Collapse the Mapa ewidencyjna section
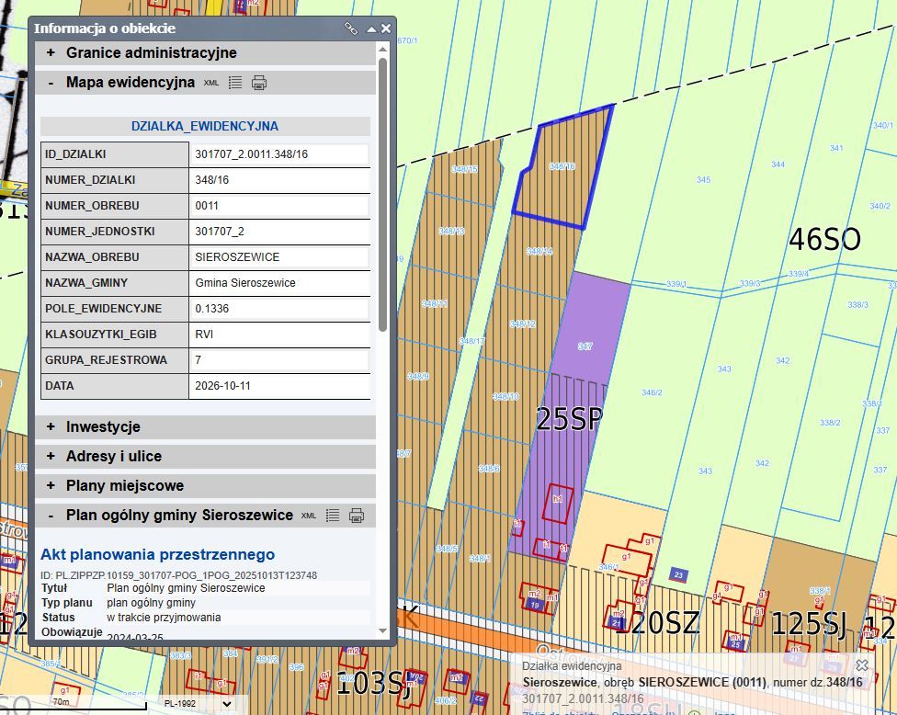The image size is (897, 715). [x=51, y=83]
